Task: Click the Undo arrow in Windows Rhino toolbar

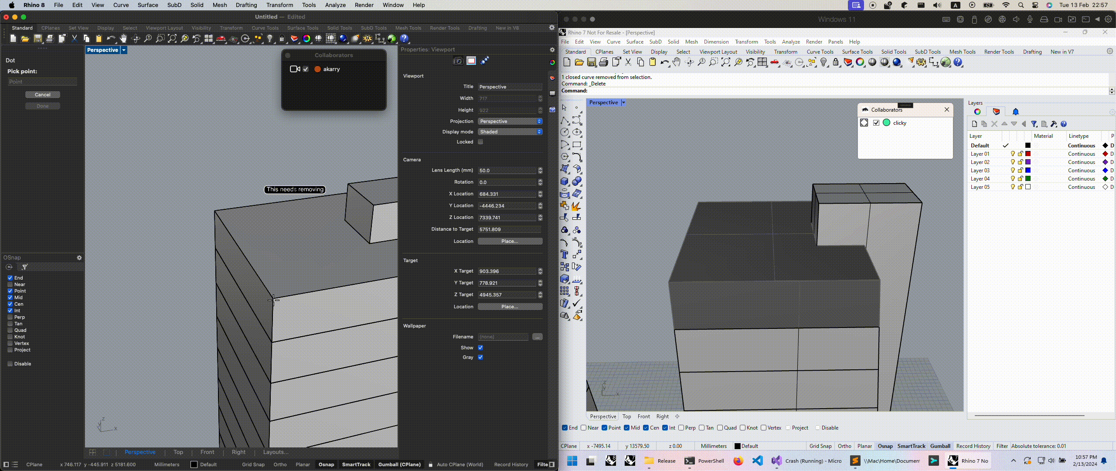Action: click(x=664, y=62)
